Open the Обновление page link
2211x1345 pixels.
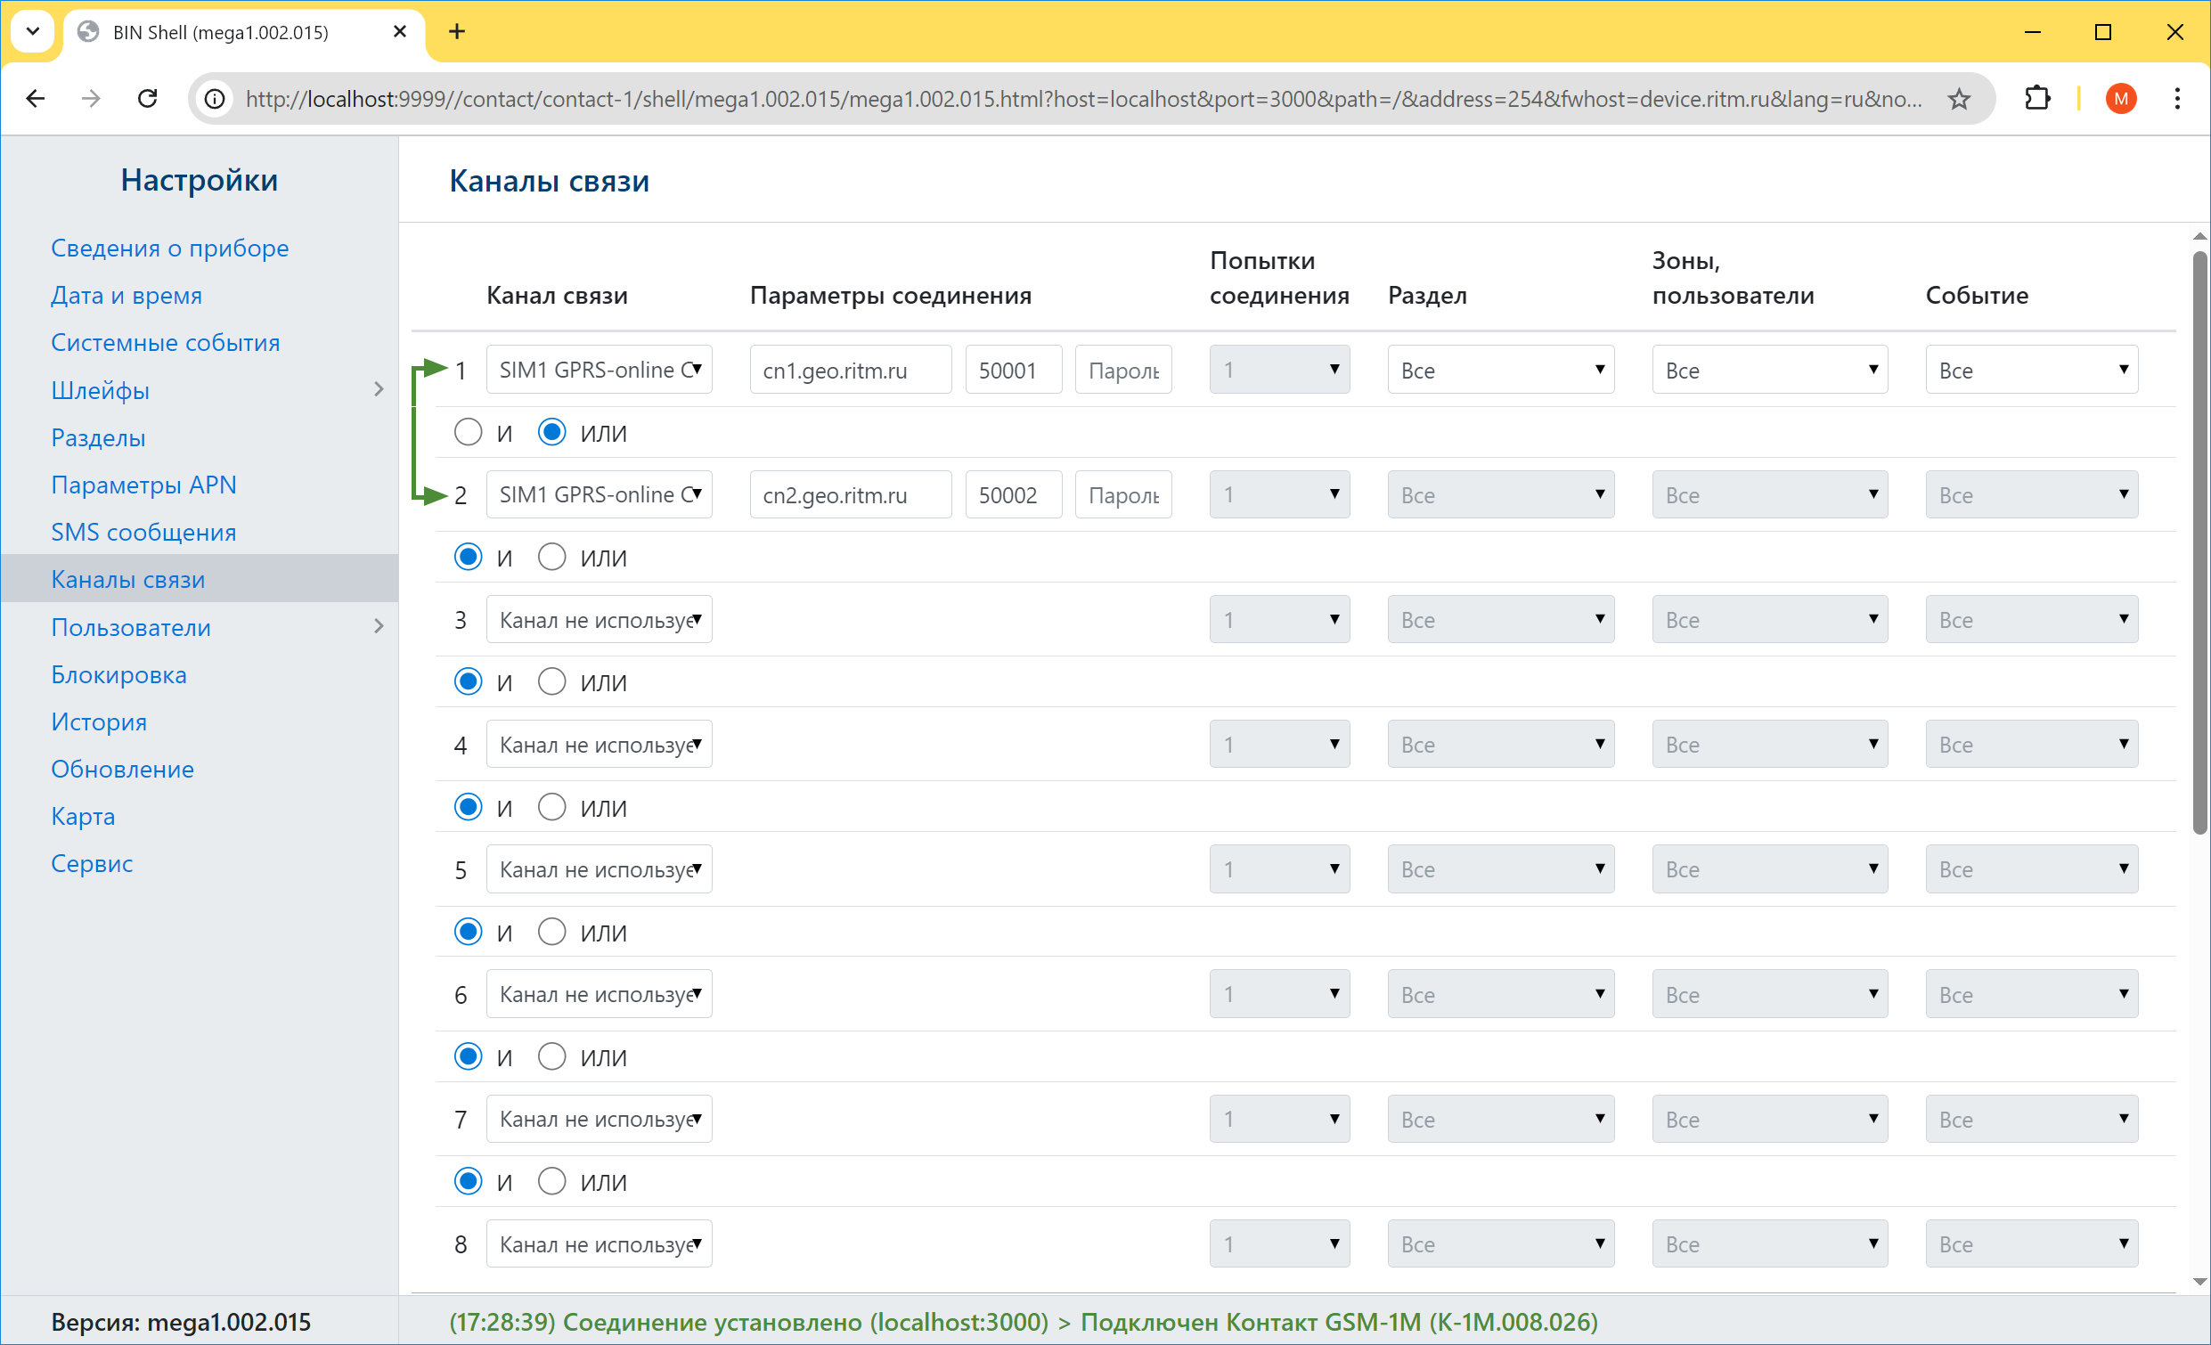[x=122, y=769]
